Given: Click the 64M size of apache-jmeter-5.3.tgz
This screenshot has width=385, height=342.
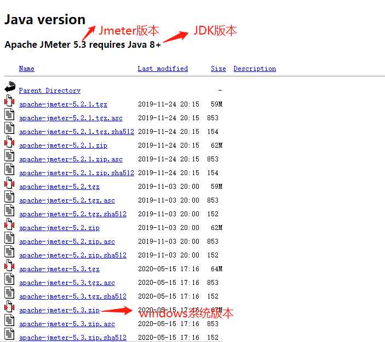Looking at the screenshot, I should (216, 269).
